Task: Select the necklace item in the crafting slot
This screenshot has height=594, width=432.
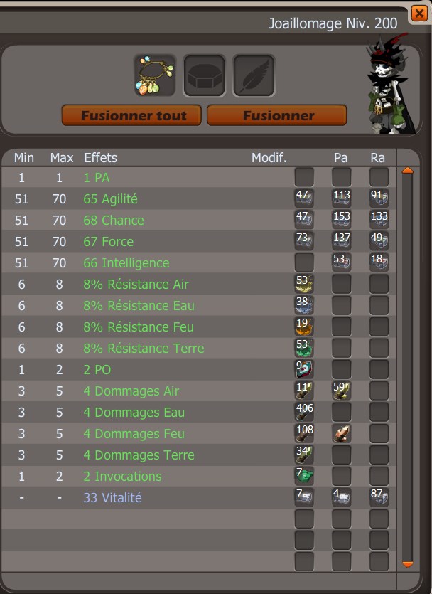Action: tap(155, 75)
